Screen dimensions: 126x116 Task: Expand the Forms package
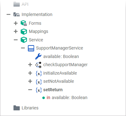point(16,23)
